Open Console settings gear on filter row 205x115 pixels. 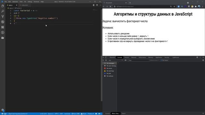pyautogui.click(x=203, y=60)
